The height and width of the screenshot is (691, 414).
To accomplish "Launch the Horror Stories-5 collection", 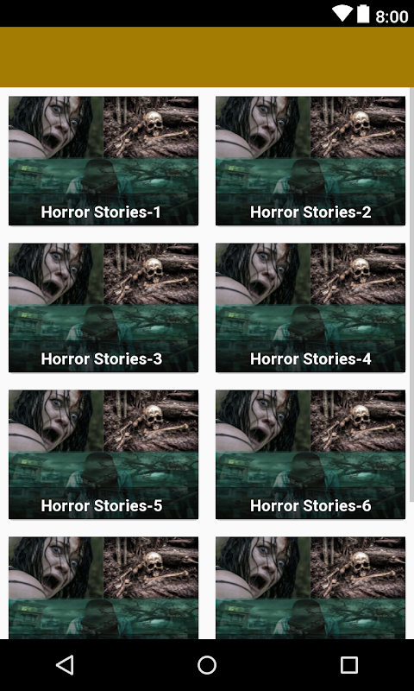I will [103, 454].
